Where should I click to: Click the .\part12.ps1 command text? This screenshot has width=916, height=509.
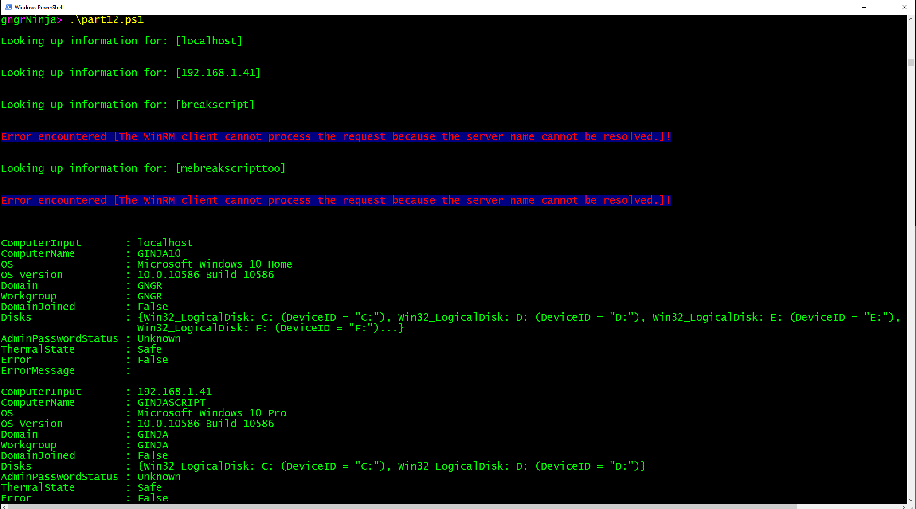106,20
